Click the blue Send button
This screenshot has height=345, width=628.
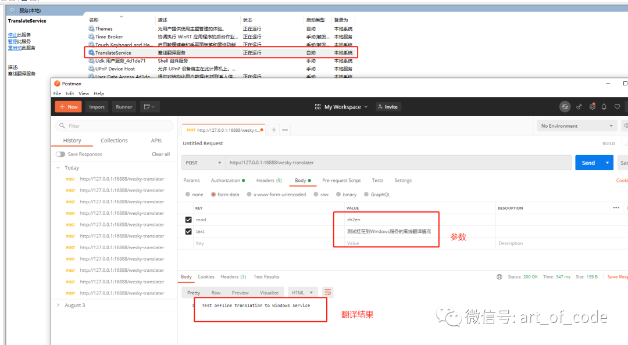coord(588,163)
